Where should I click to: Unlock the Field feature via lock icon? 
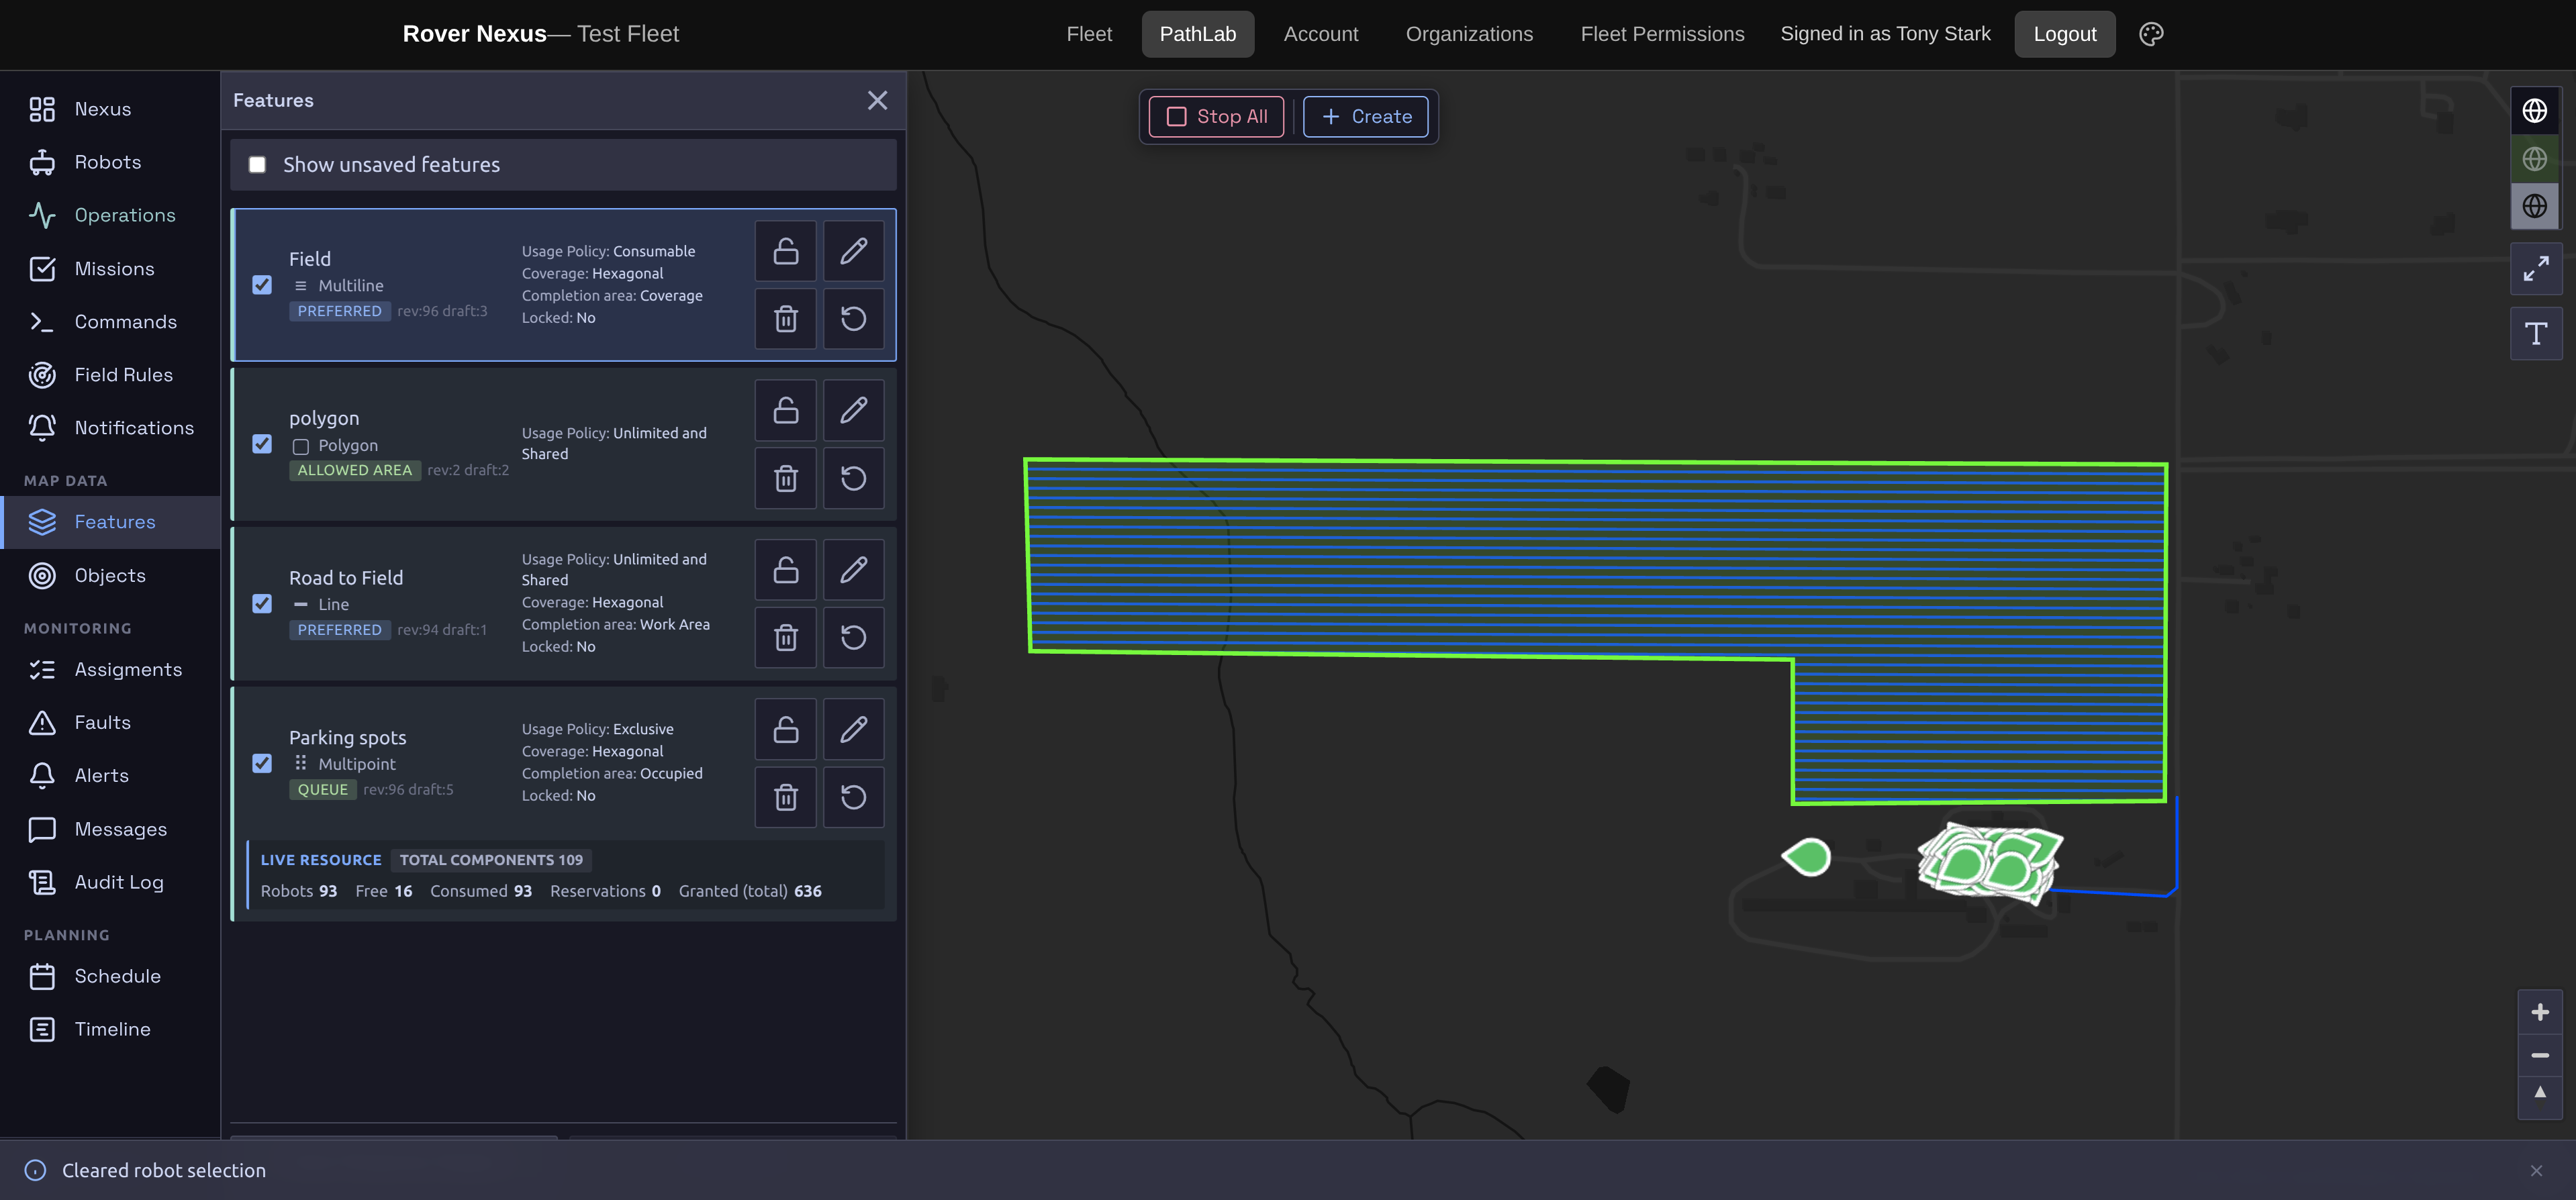tap(785, 251)
